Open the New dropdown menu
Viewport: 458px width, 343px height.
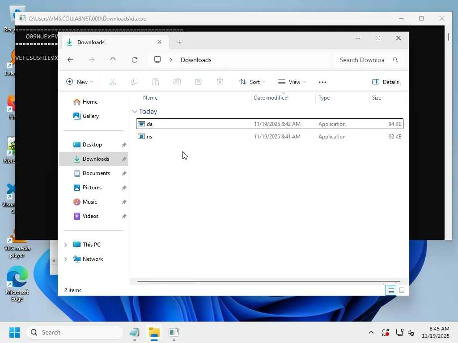pyautogui.click(x=80, y=82)
